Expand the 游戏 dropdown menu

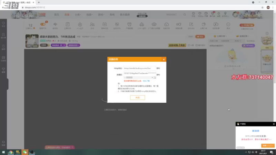click(x=101, y=14)
